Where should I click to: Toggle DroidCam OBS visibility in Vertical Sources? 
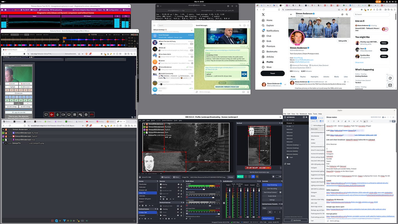[x=178, y=206]
